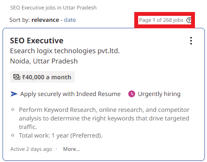Click More... to expand job snippet
The image size is (207, 162).
click(71, 149)
